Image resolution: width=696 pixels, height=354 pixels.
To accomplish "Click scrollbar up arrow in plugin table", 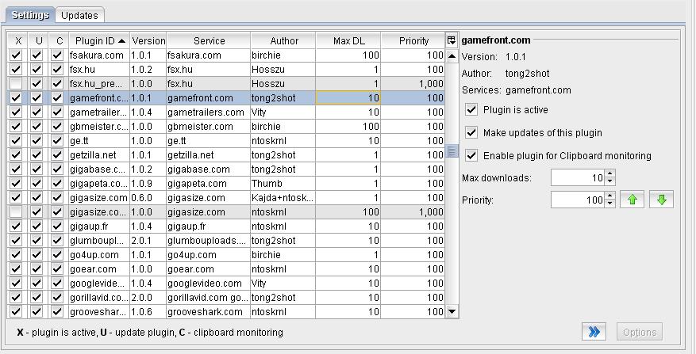I will pos(452,56).
